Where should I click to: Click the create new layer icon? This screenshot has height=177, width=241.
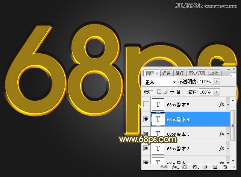point(215,167)
